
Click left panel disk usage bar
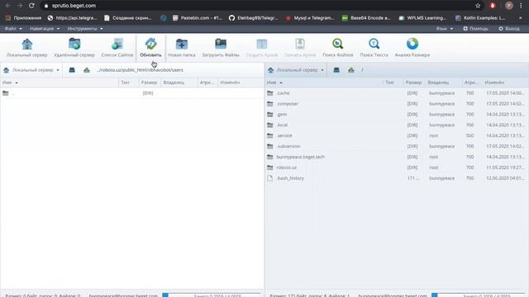click(x=212, y=295)
